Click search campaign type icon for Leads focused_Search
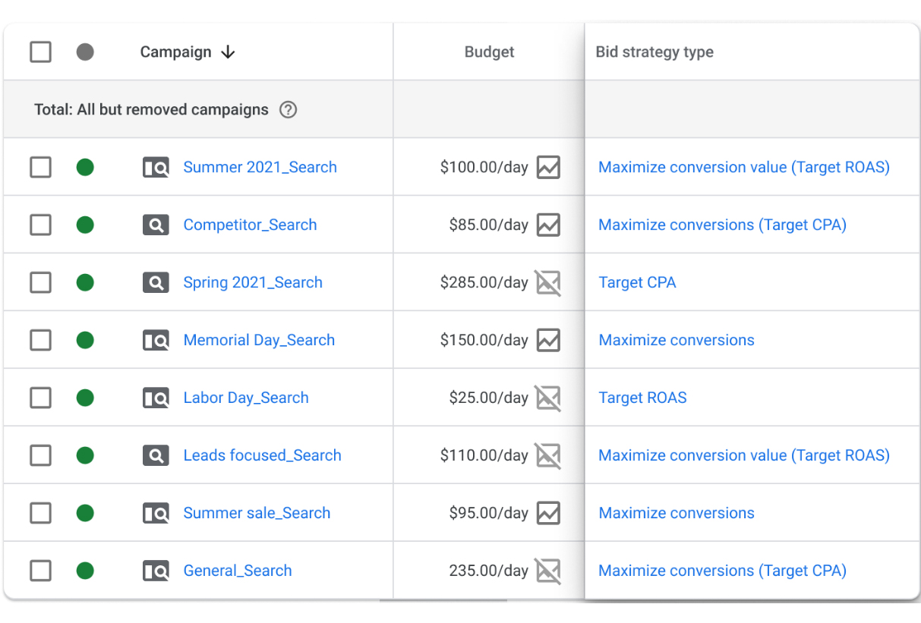 [x=156, y=456]
